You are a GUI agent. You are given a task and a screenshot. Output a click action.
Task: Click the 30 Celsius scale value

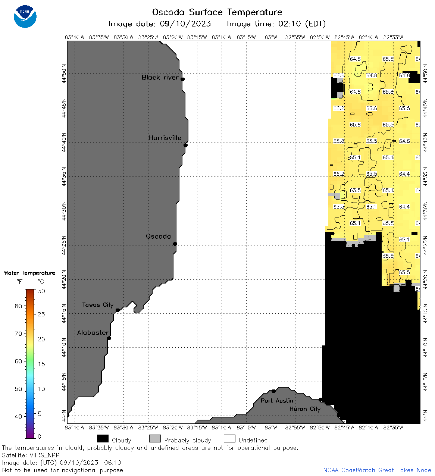point(41,291)
